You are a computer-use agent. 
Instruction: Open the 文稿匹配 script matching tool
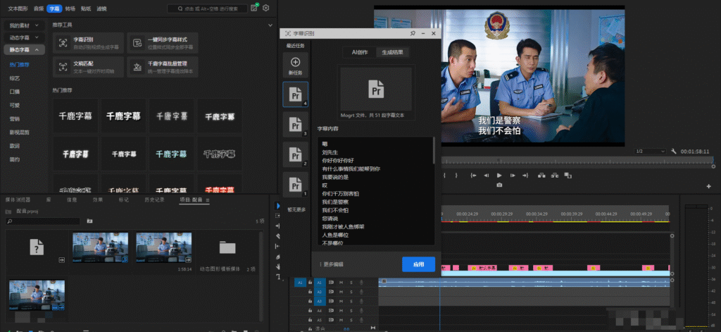(x=88, y=66)
